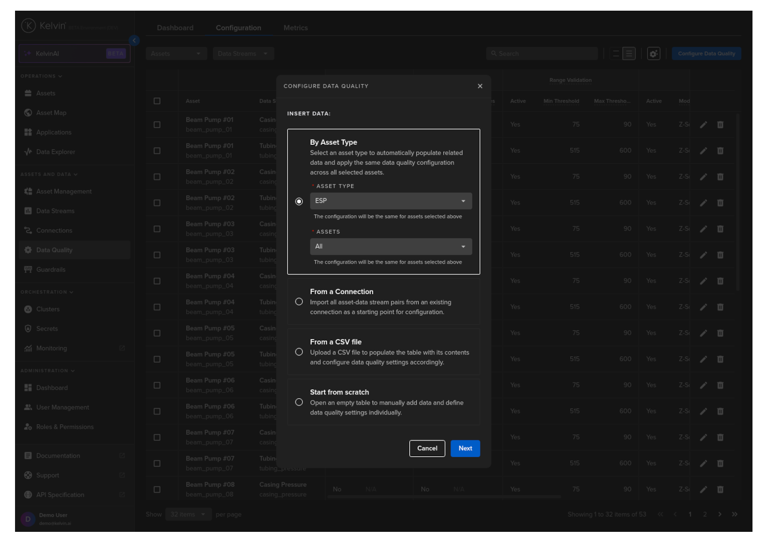The image size is (768, 543).
Task: Click the trash delete icon for Beam Pump #02 casing row
Action: point(720,177)
